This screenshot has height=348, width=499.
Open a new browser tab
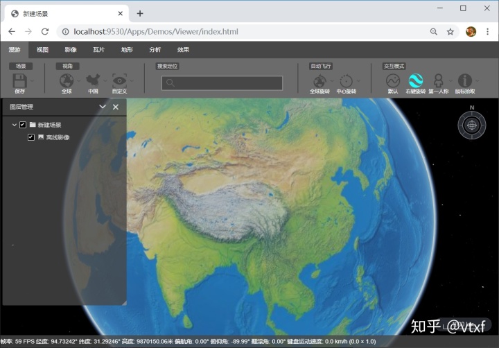[140, 13]
